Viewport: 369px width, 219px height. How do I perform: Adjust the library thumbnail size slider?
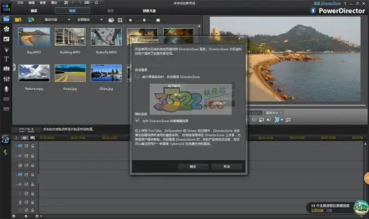[x=143, y=20]
